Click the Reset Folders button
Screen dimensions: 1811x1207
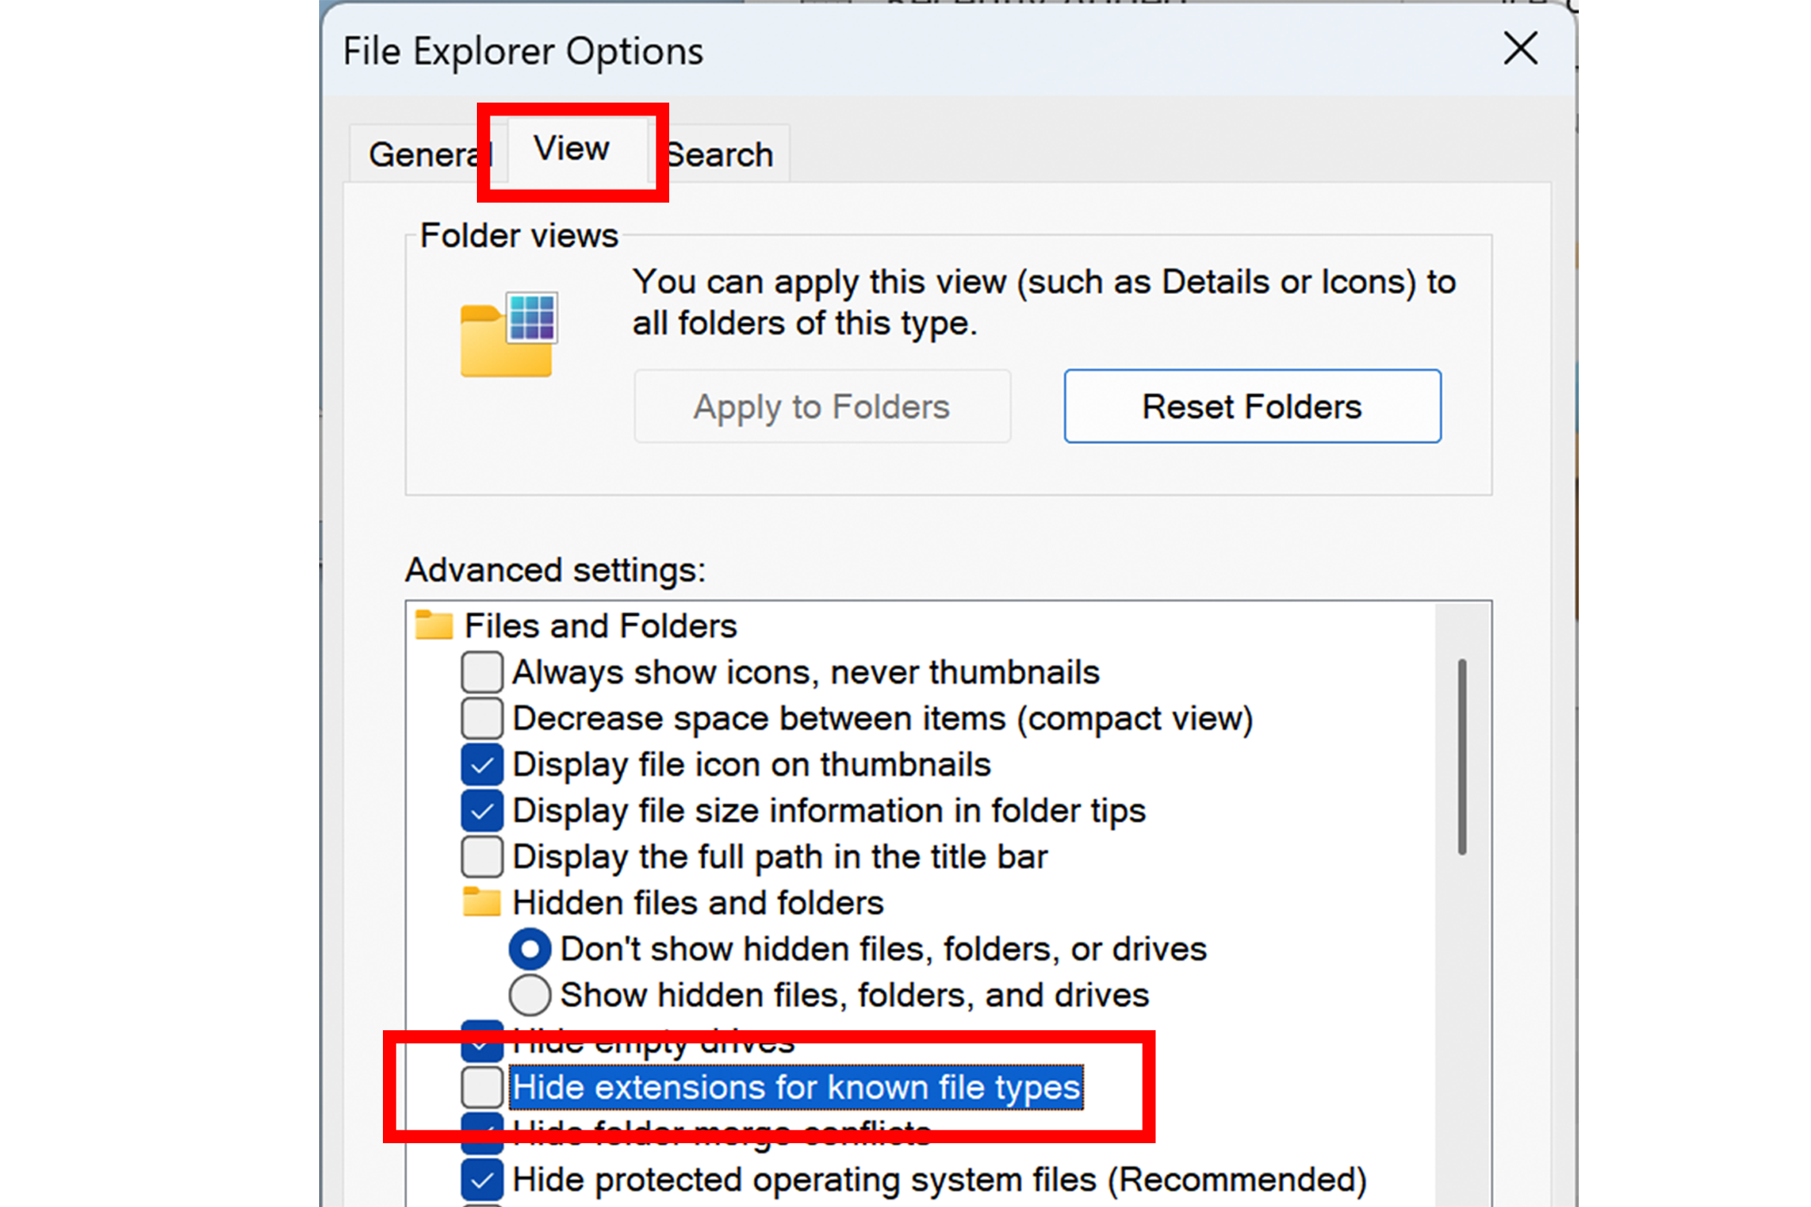pyautogui.click(x=1251, y=406)
